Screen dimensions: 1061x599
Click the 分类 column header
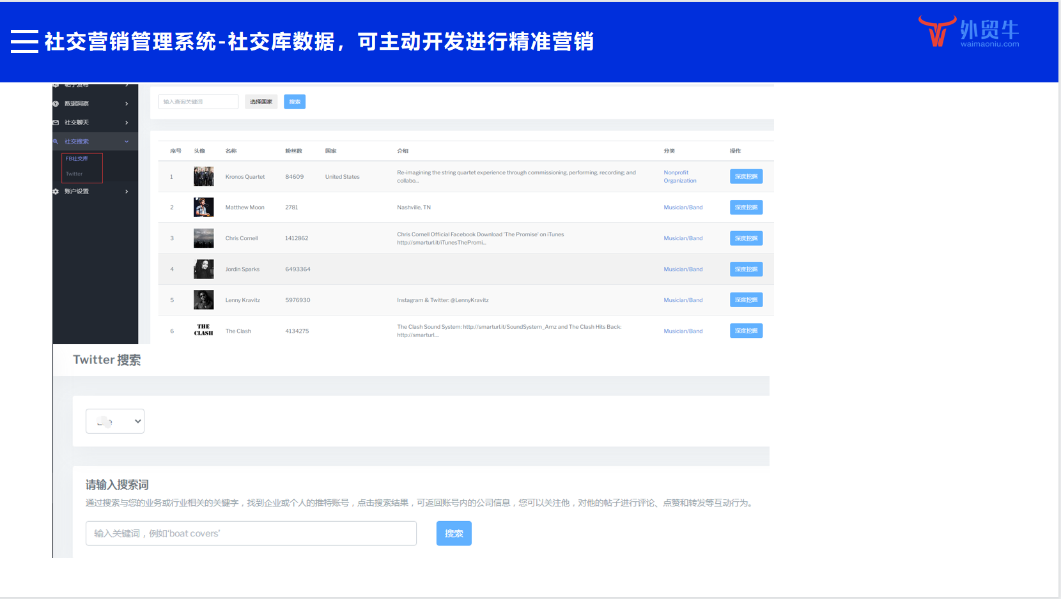pyautogui.click(x=669, y=151)
